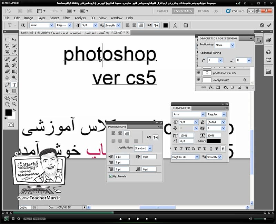Hide the photoshop ver cs5 layer

coord(199,73)
